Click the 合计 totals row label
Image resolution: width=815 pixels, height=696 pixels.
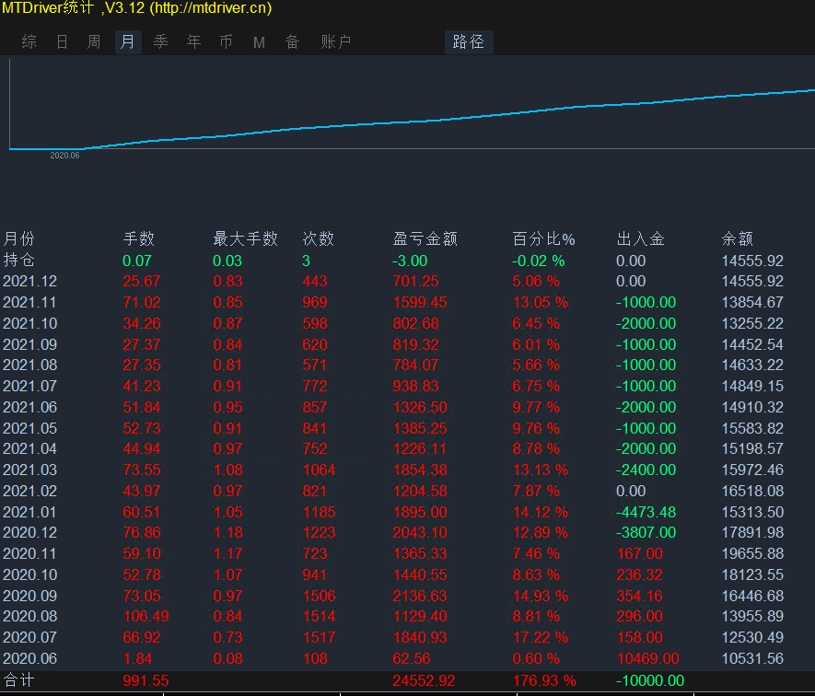click(x=19, y=680)
